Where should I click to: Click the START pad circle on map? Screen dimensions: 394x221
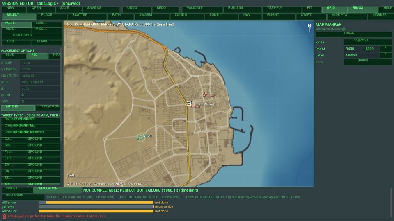point(141,138)
